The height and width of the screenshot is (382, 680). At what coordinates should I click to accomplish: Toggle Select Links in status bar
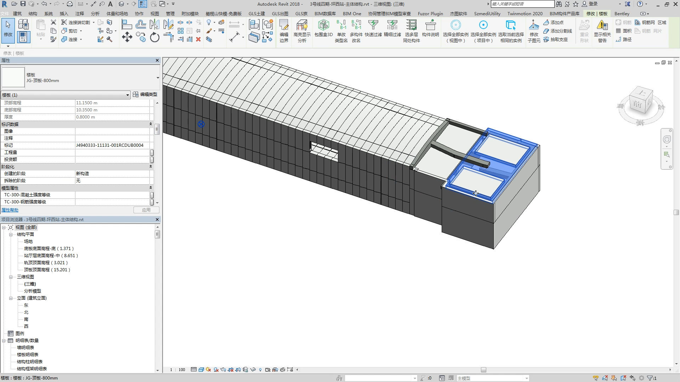pyautogui.click(x=596, y=378)
